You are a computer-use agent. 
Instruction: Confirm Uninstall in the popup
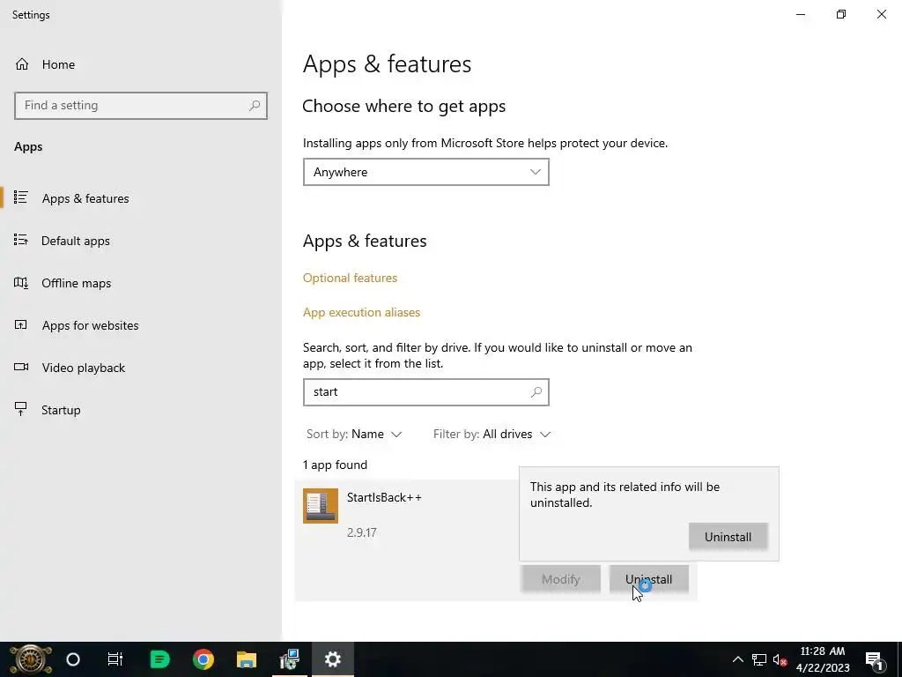click(x=728, y=537)
